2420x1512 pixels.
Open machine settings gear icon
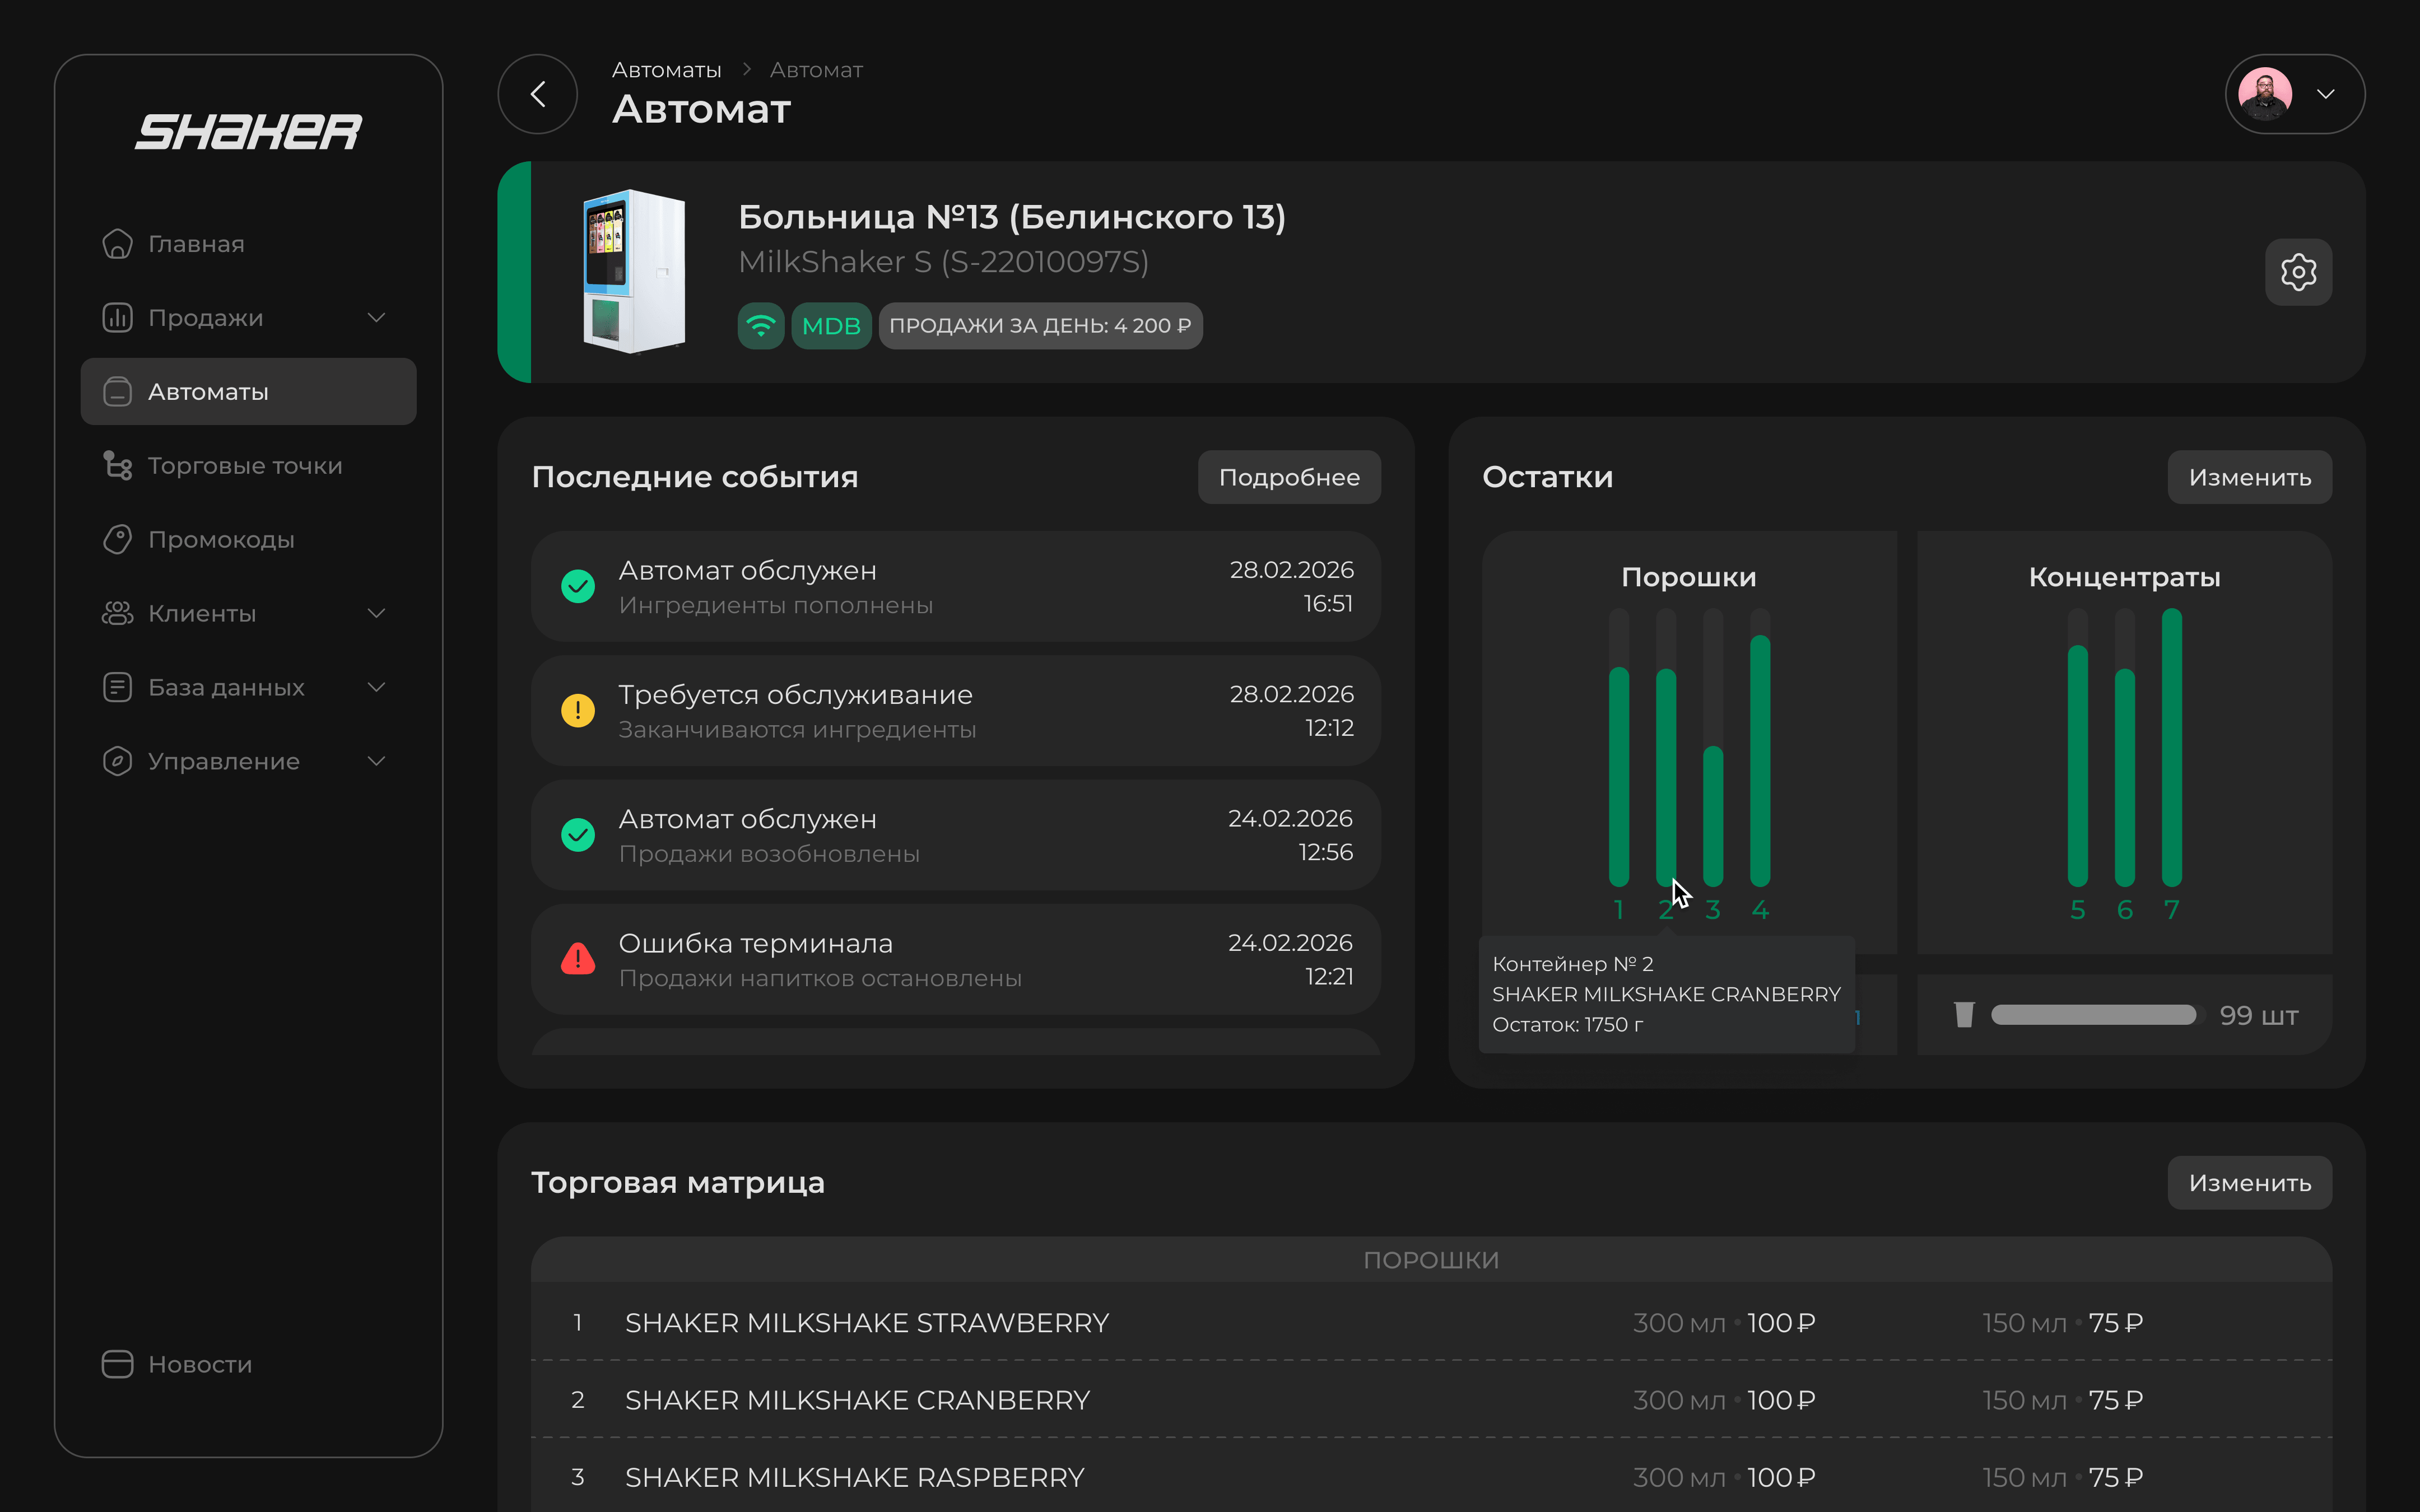coord(2298,272)
